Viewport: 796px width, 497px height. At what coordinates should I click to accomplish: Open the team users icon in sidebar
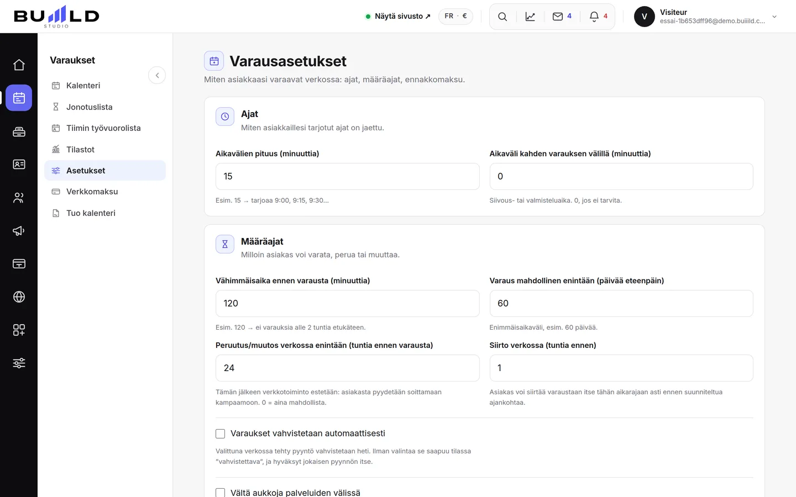point(19,198)
